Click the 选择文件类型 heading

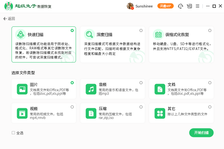[x=23, y=73]
